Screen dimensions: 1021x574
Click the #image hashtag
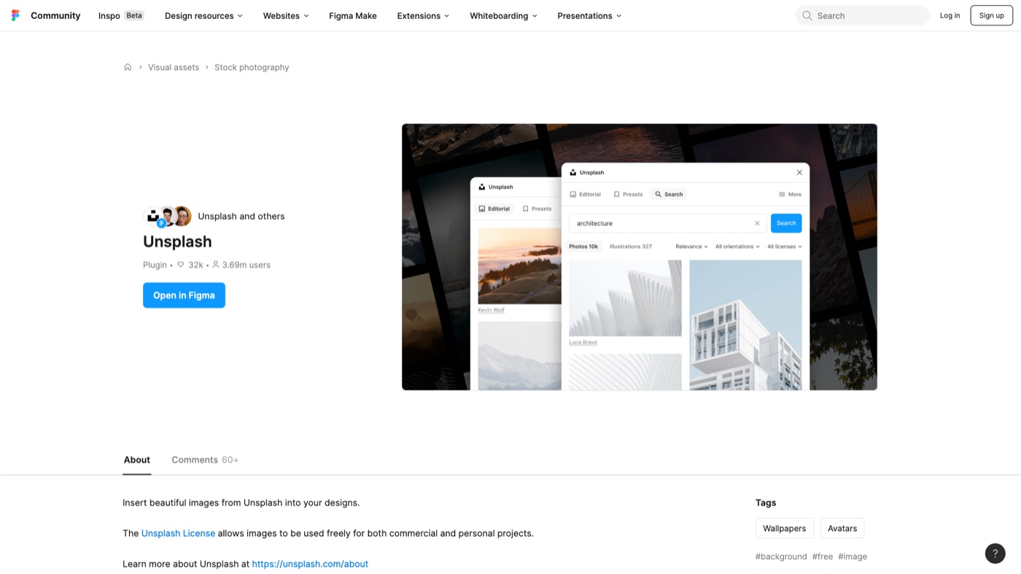[853, 556]
